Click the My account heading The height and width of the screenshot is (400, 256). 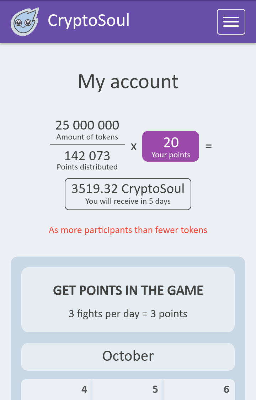coord(128,81)
